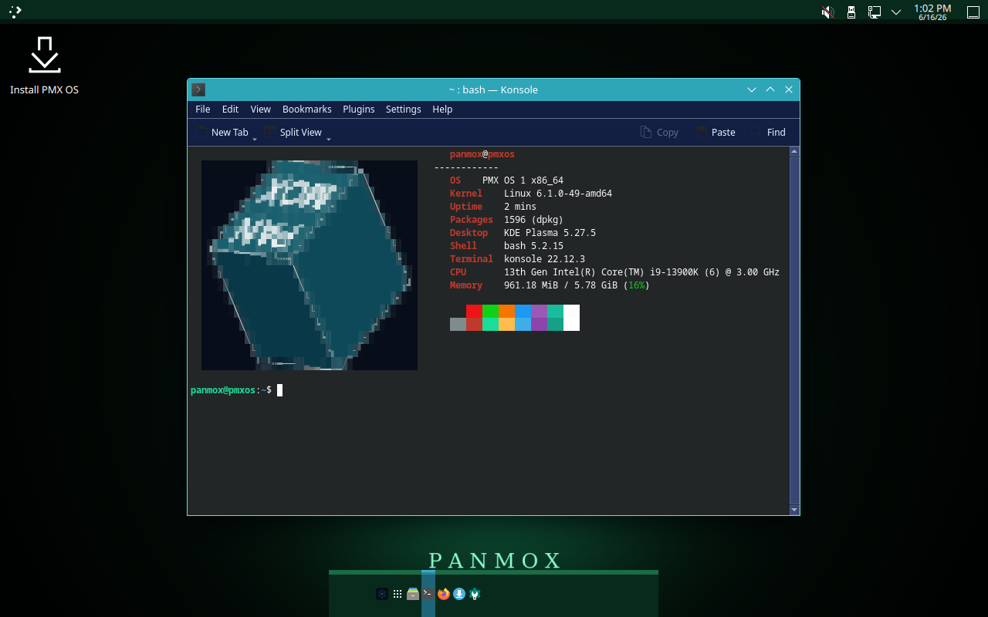This screenshot has width=988, height=617.
Task: Click the terminal vertical scrollbar track
Action: click(x=794, y=331)
